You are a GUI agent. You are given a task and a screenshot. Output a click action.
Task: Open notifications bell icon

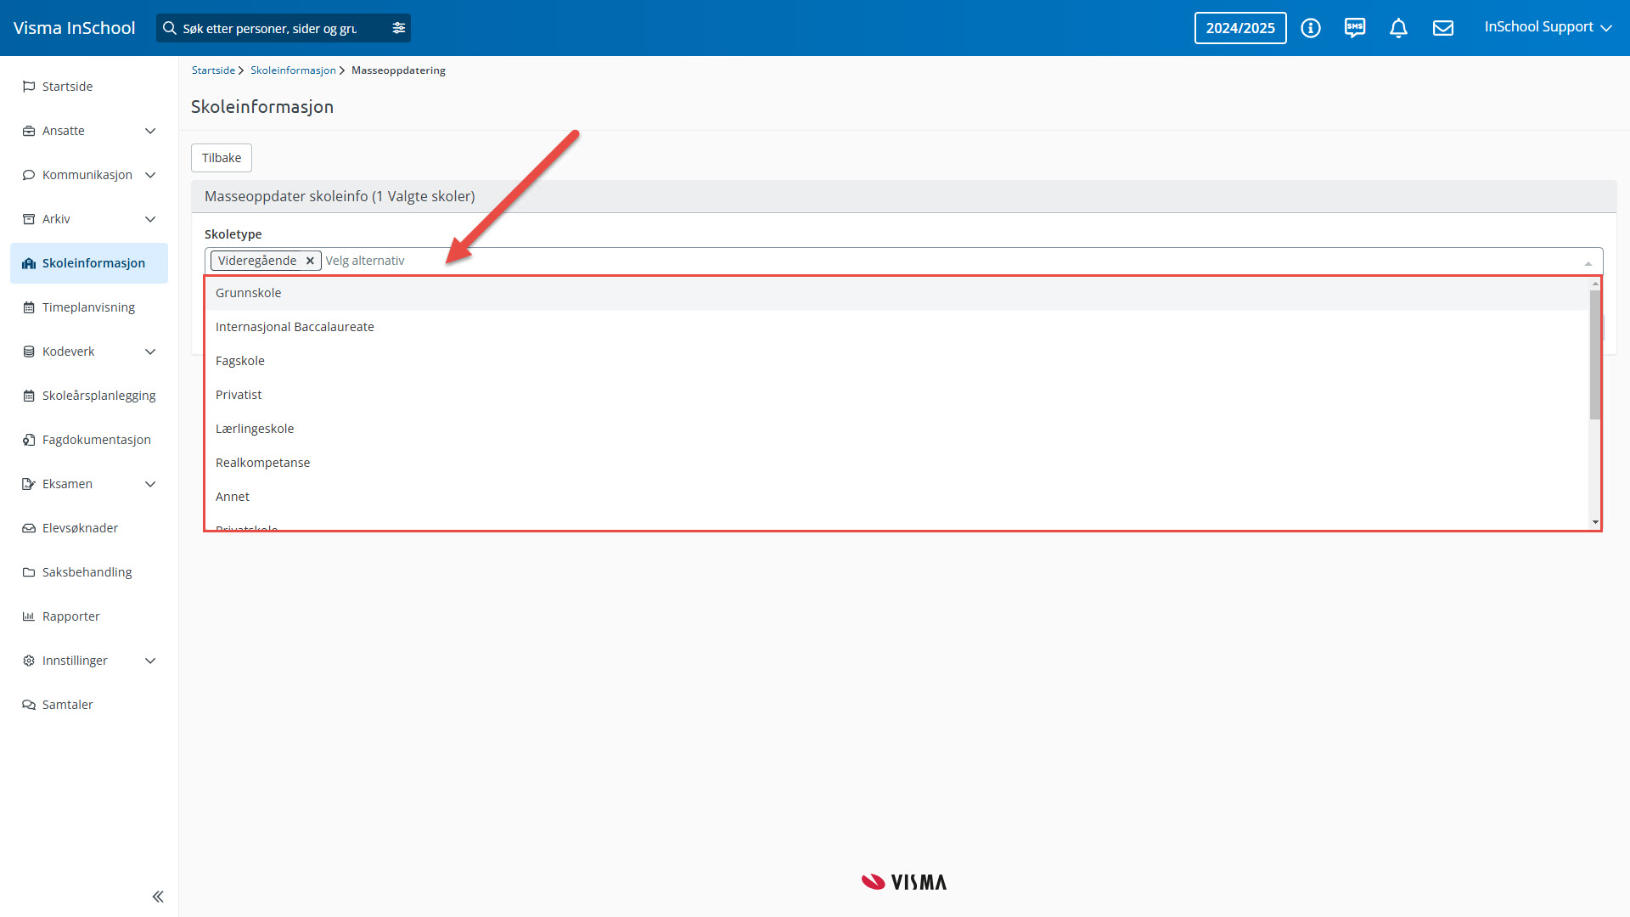[1398, 28]
